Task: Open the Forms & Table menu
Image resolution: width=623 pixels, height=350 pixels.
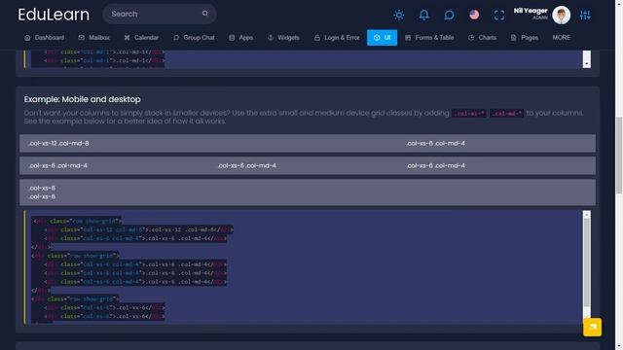Action: coord(429,38)
